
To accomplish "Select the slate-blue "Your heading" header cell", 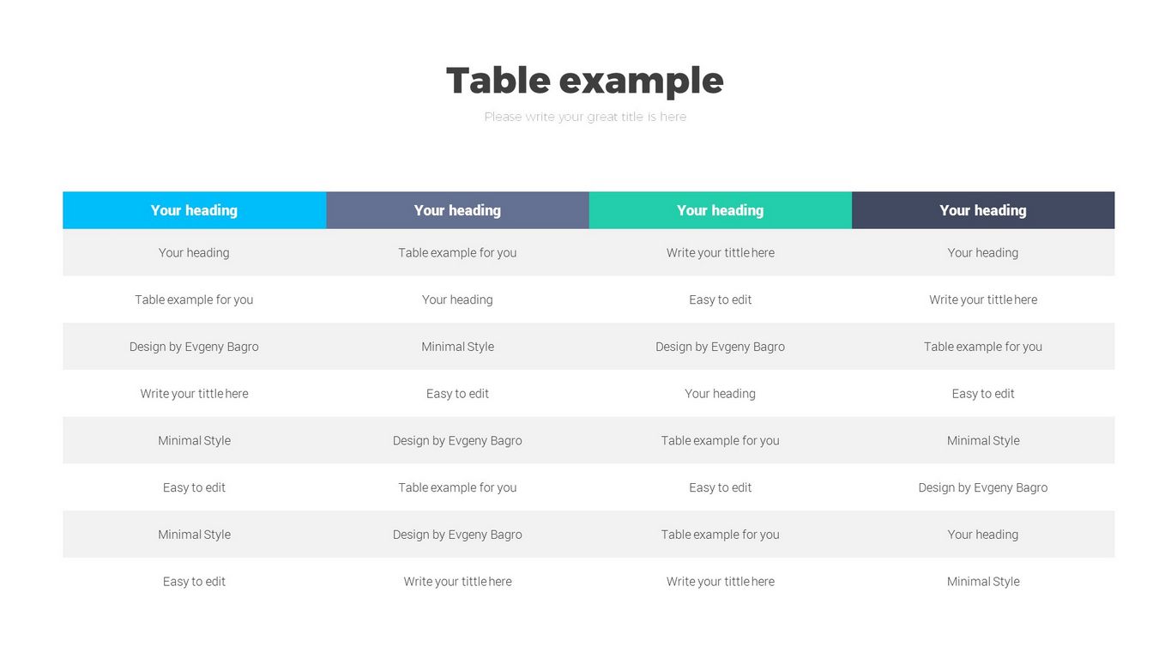I will coord(457,210).
